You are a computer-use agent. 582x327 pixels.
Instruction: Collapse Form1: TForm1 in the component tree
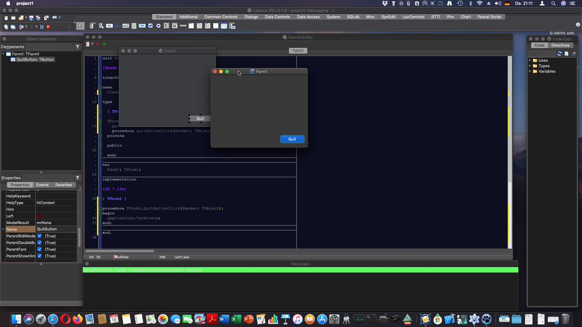3,53
